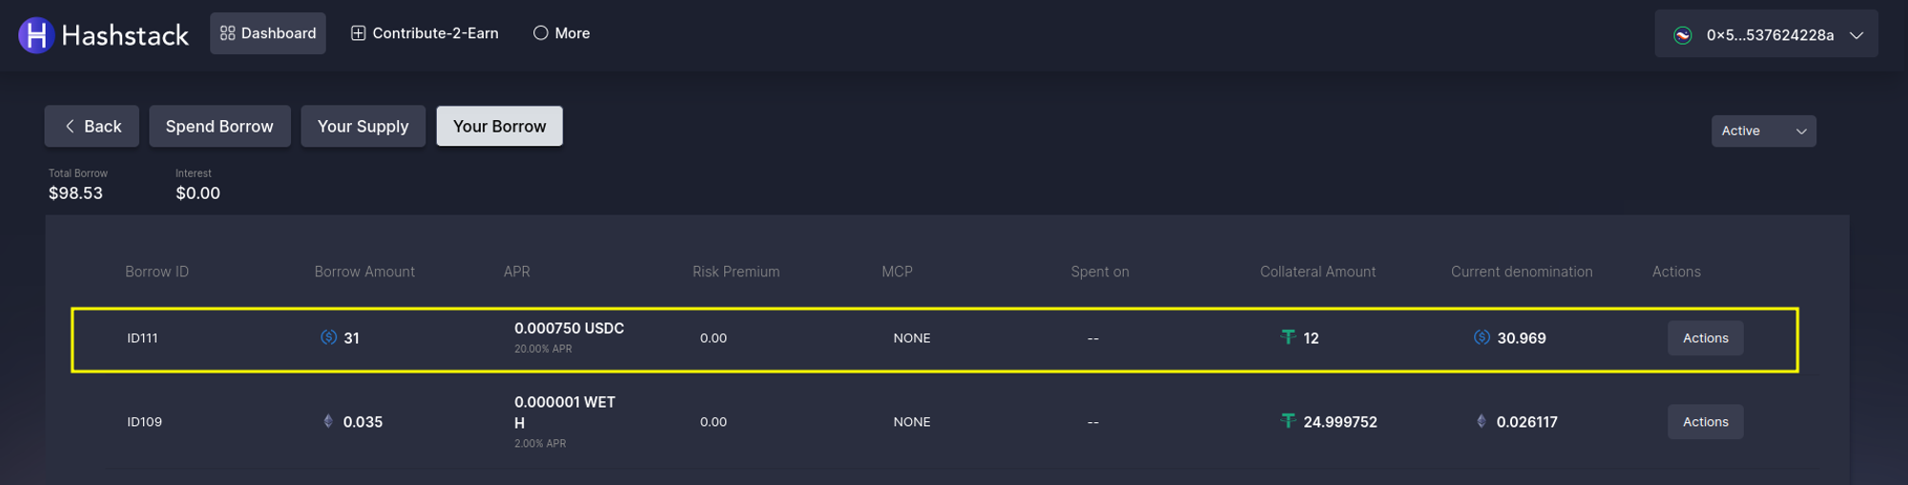
Task: Expand the wallet address dropdown
Action: [x=1856, y=35]
